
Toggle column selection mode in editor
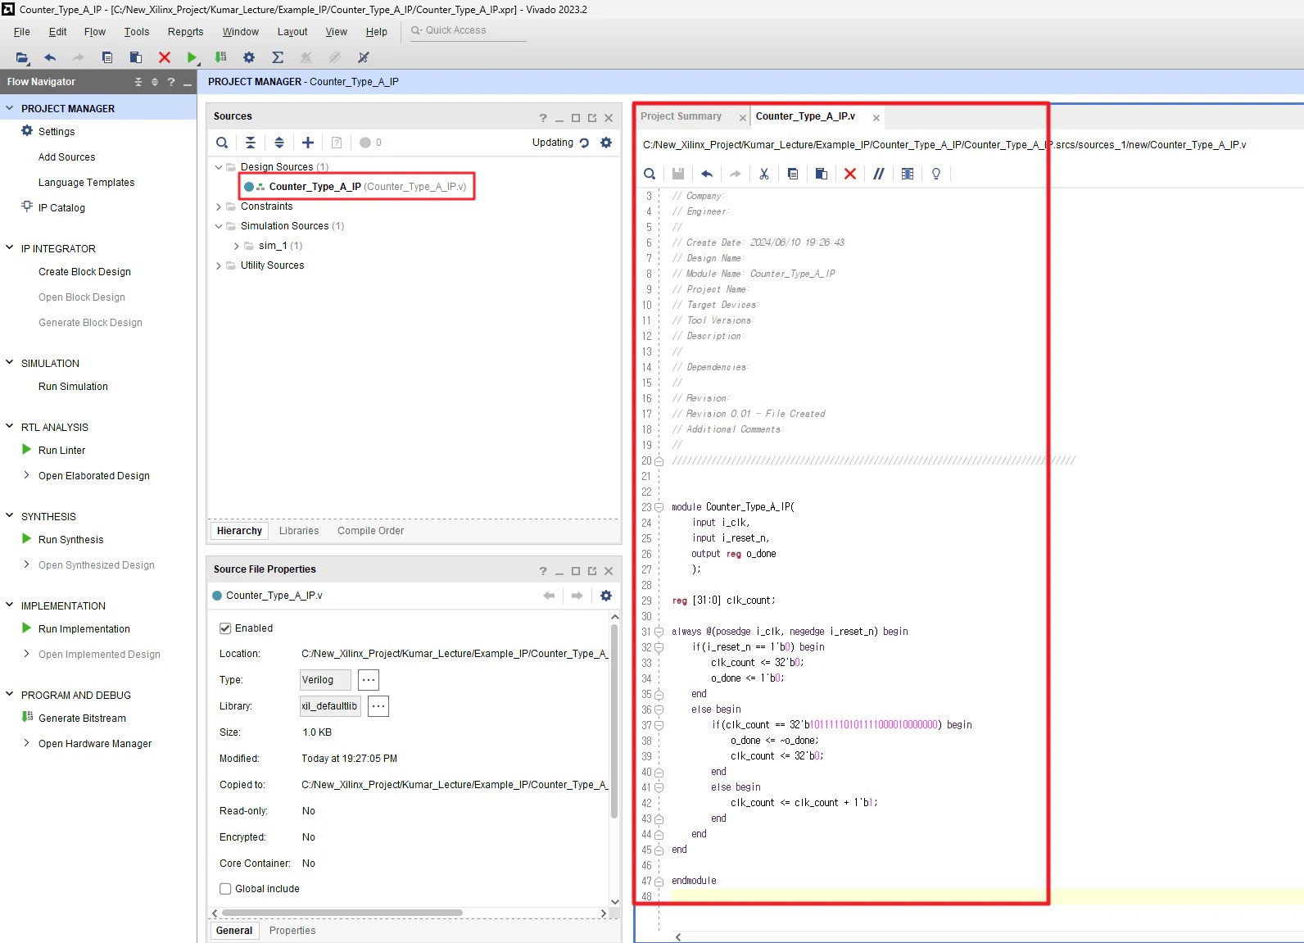[908, 174]
